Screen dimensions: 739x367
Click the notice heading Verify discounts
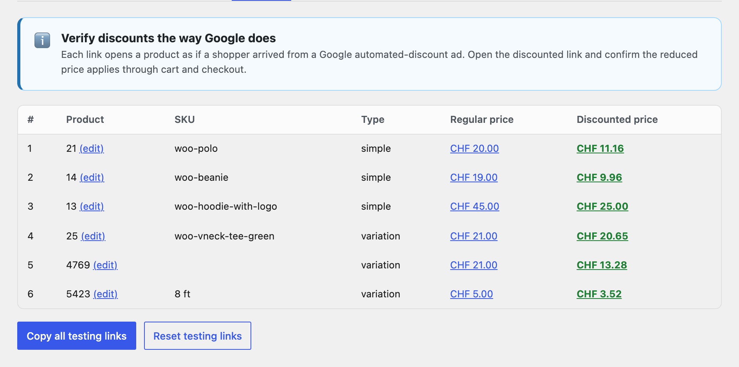coord(168,38)
